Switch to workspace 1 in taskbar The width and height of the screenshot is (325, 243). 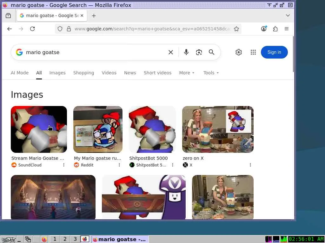[55, 239]
